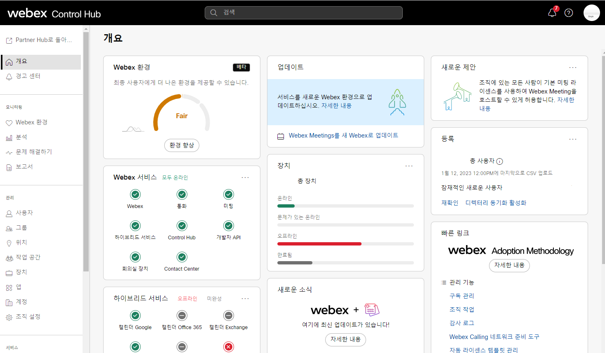
Task: Open the user profile avatar
Action: click(591, 13)
